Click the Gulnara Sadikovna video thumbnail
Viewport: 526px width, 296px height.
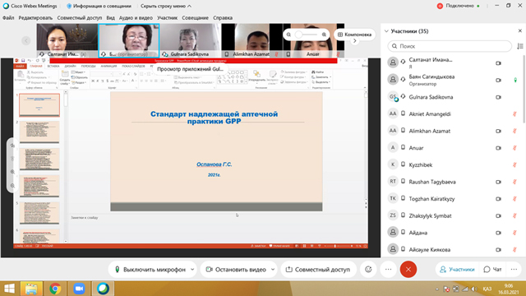190,40
